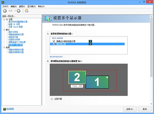Click the NVIDIA icon in the title bar
154x114 pixels.
click(x=3, y=2)
